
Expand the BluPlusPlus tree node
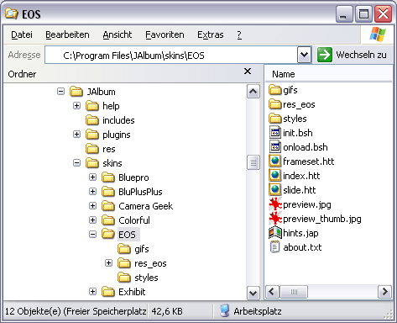tap(92, 192)
